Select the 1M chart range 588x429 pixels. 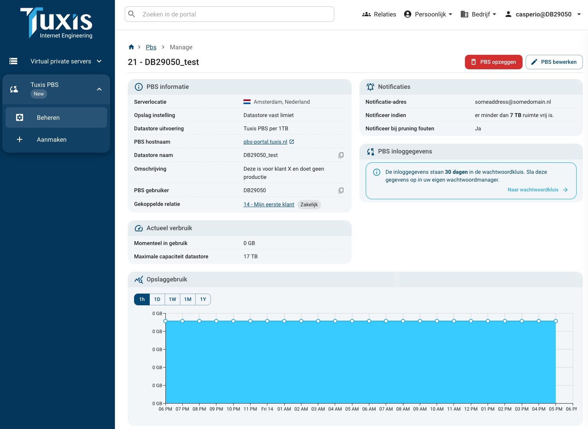[x=188, y=299]
